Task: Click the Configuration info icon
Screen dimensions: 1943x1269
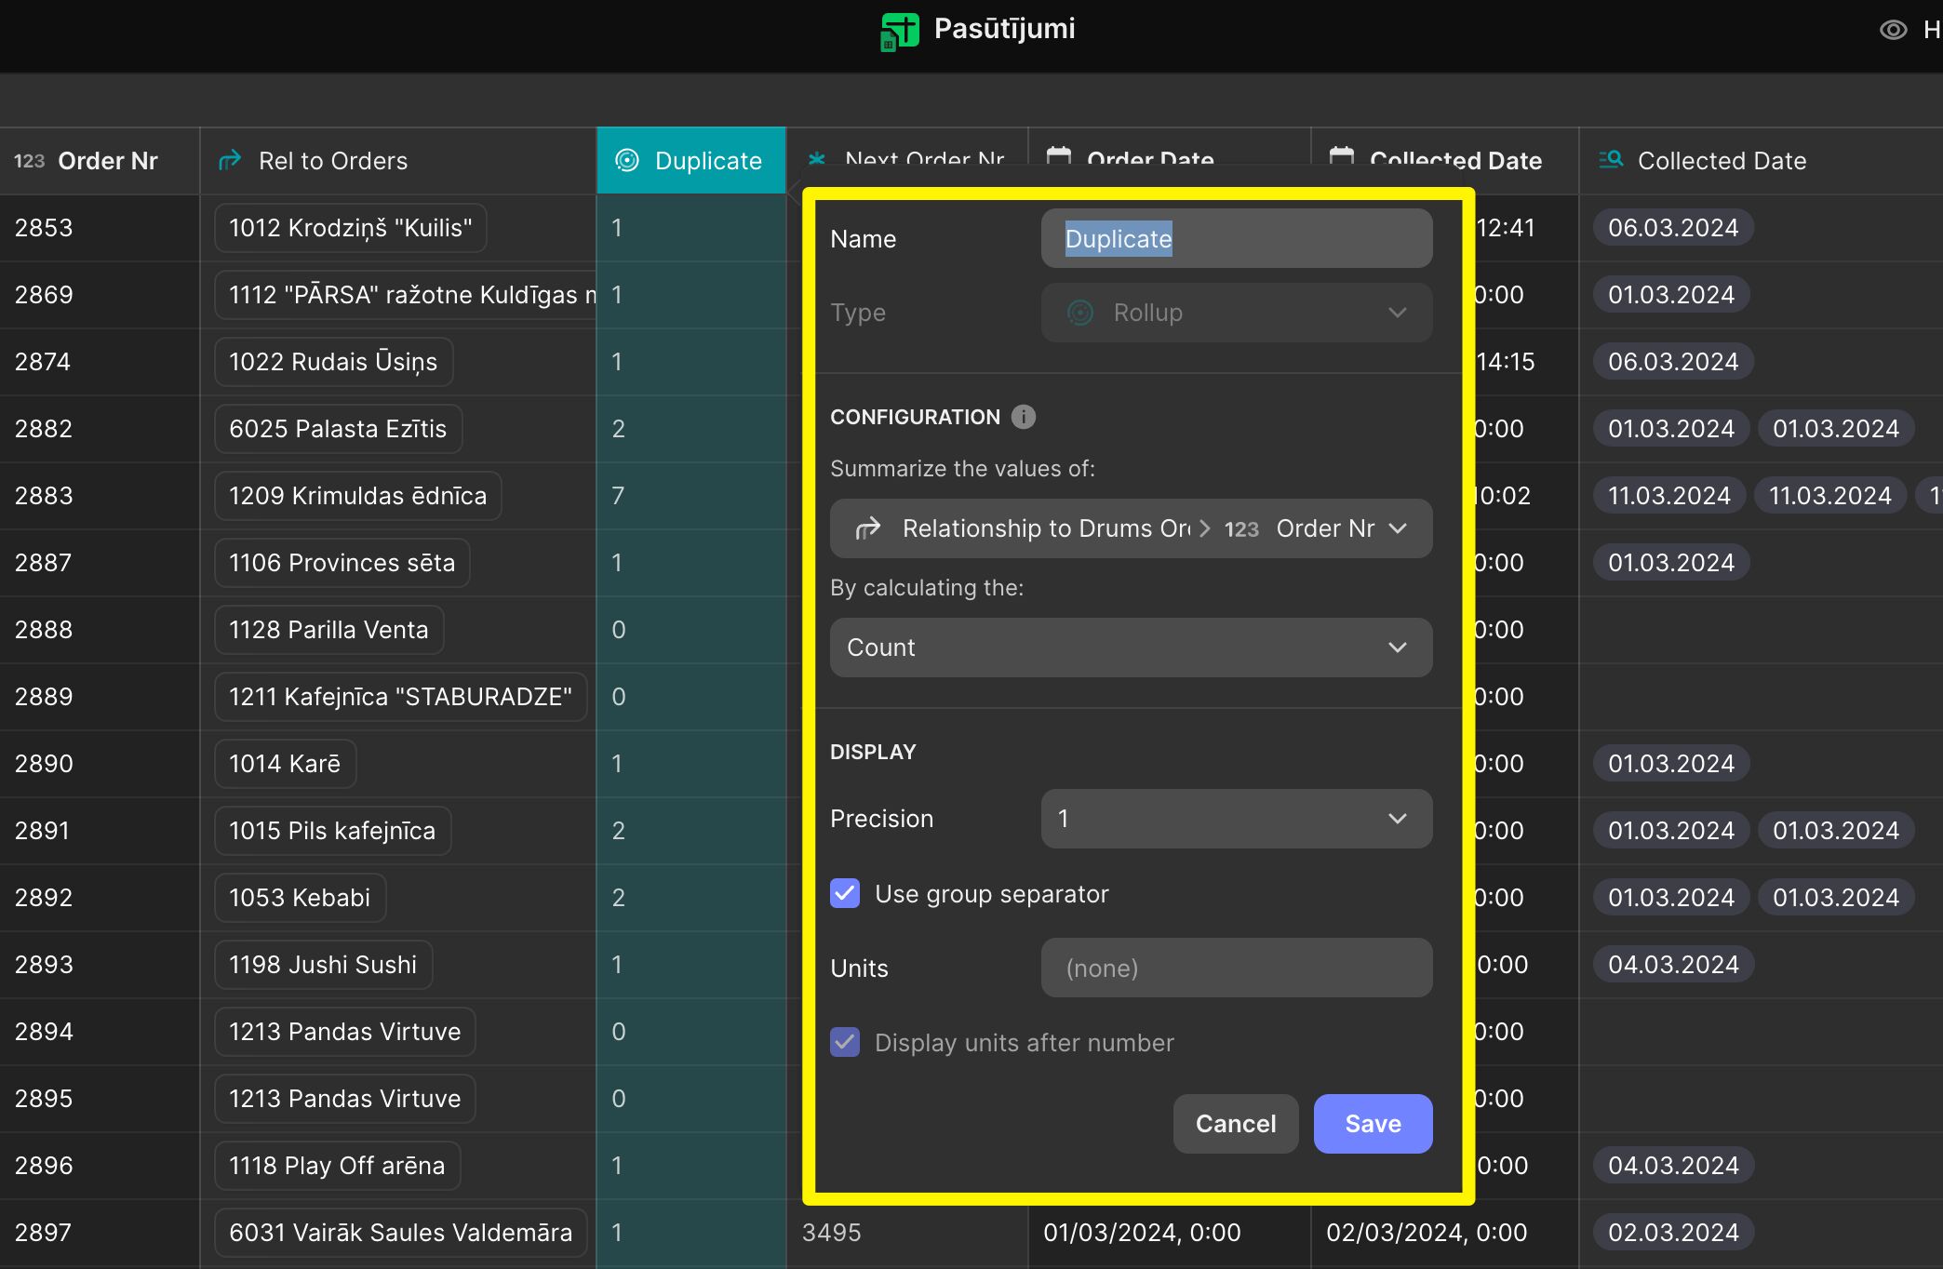Action: click(1023, 417)
